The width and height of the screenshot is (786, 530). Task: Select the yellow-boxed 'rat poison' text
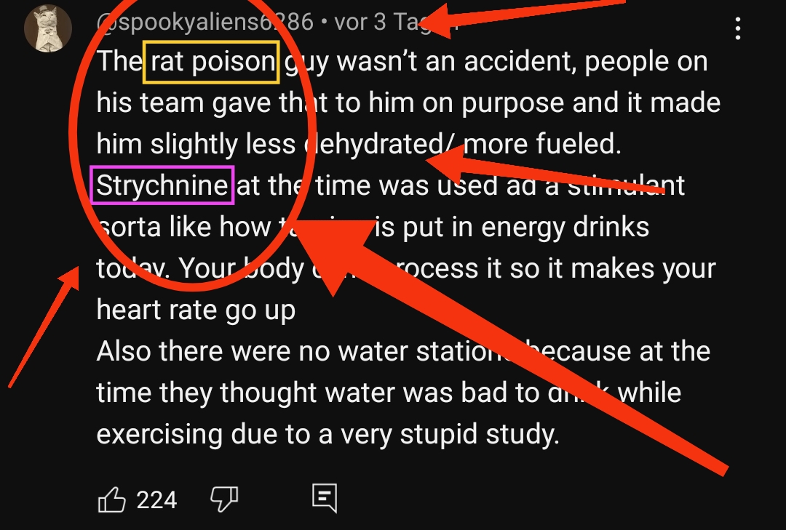(x=211, y=62)
